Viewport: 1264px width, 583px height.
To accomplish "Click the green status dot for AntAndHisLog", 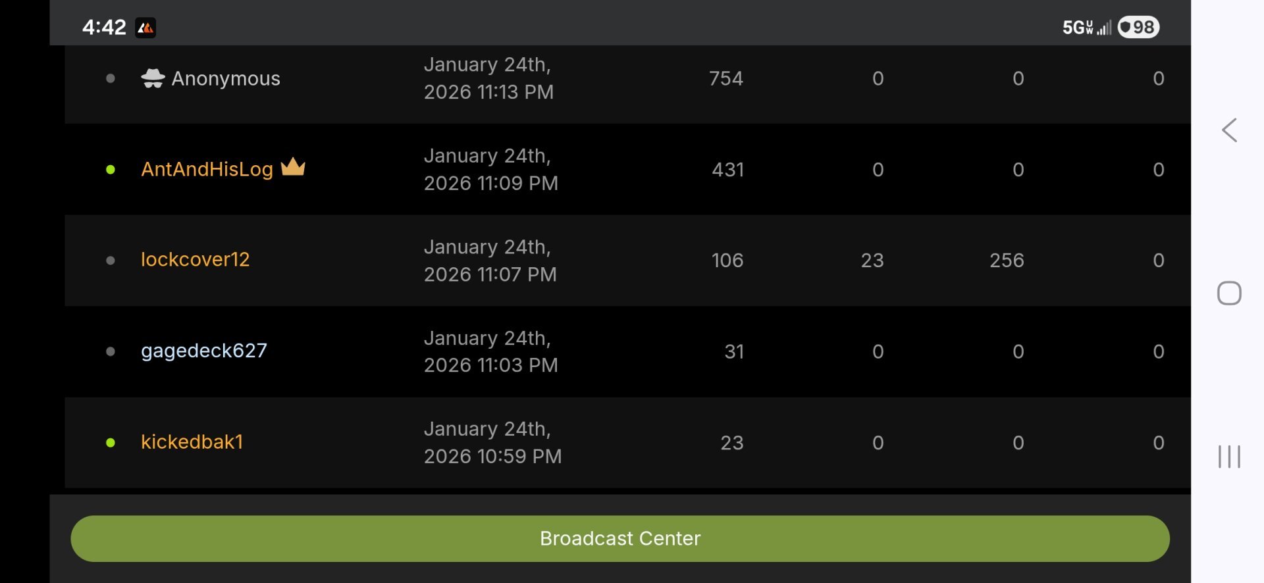I will click(x=111, y=170).
